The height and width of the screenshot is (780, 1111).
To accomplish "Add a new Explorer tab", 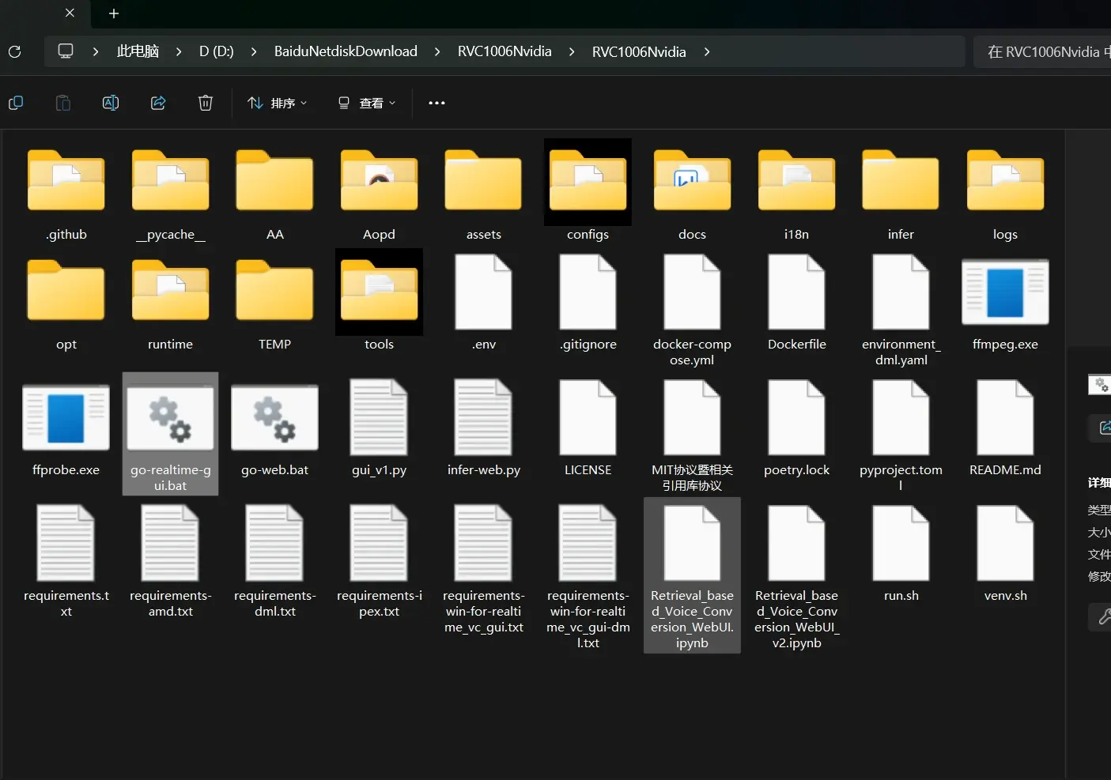I will click(114, 13).
